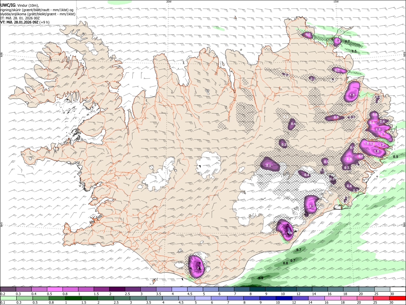406x305 pixels.
Task: Click the '15W' longitude label
Action: (336, 2)
